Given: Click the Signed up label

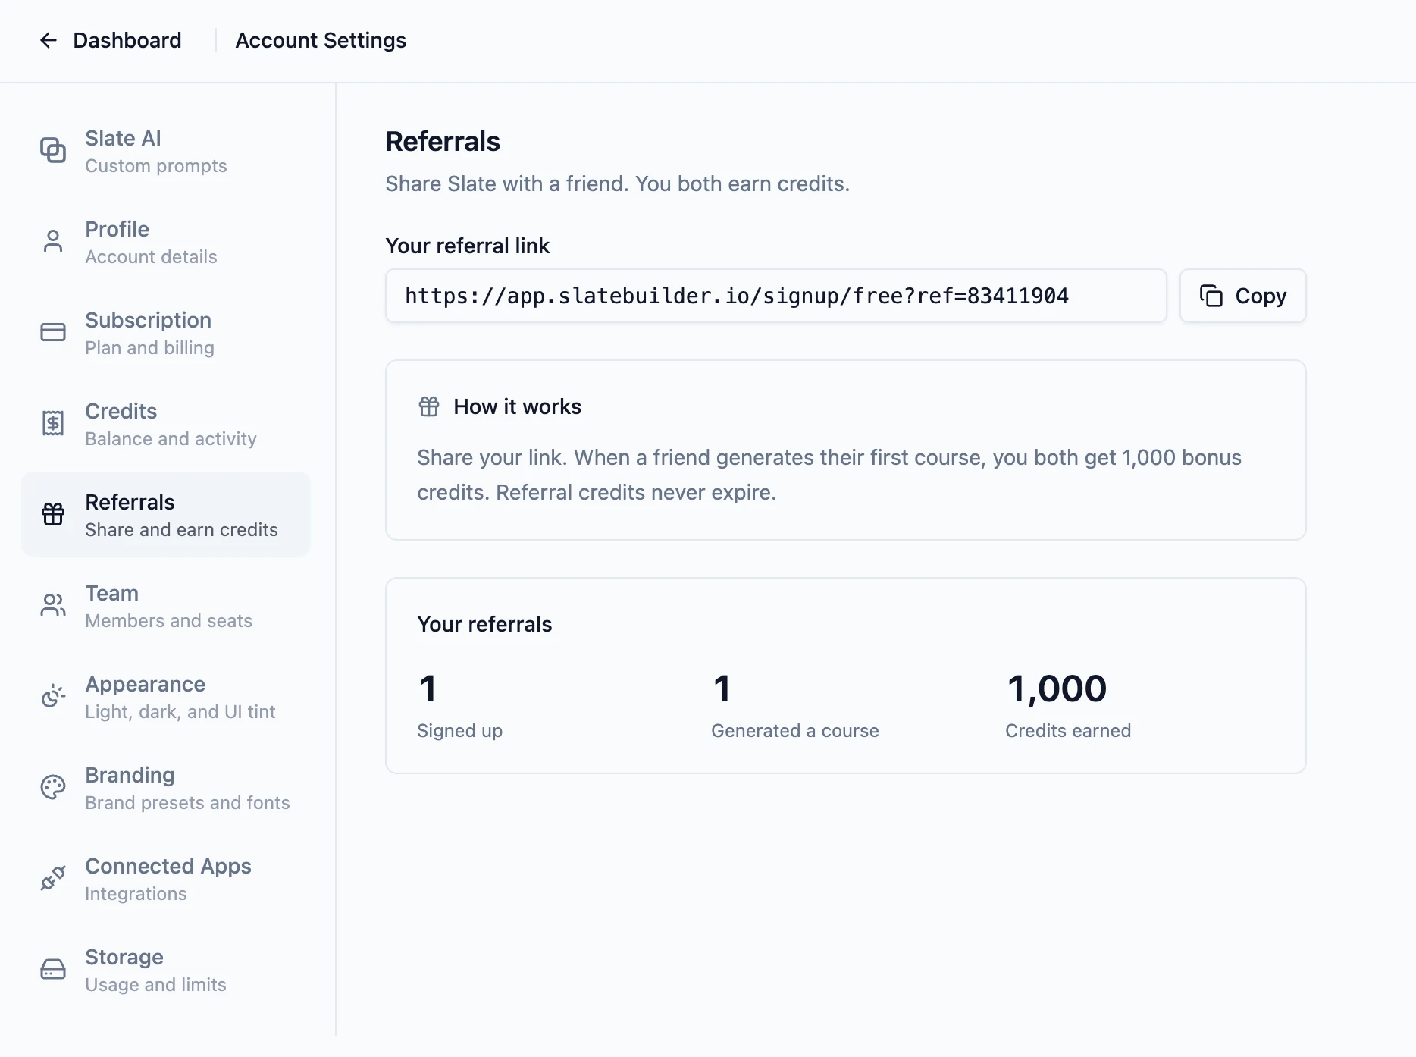Looking at the screenshot, I should click(x=460, y=731).
